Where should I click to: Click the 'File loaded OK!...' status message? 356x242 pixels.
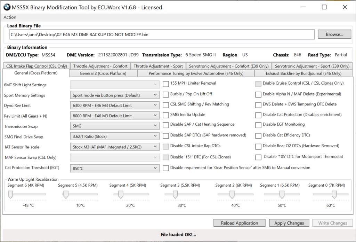coord(178,234)
